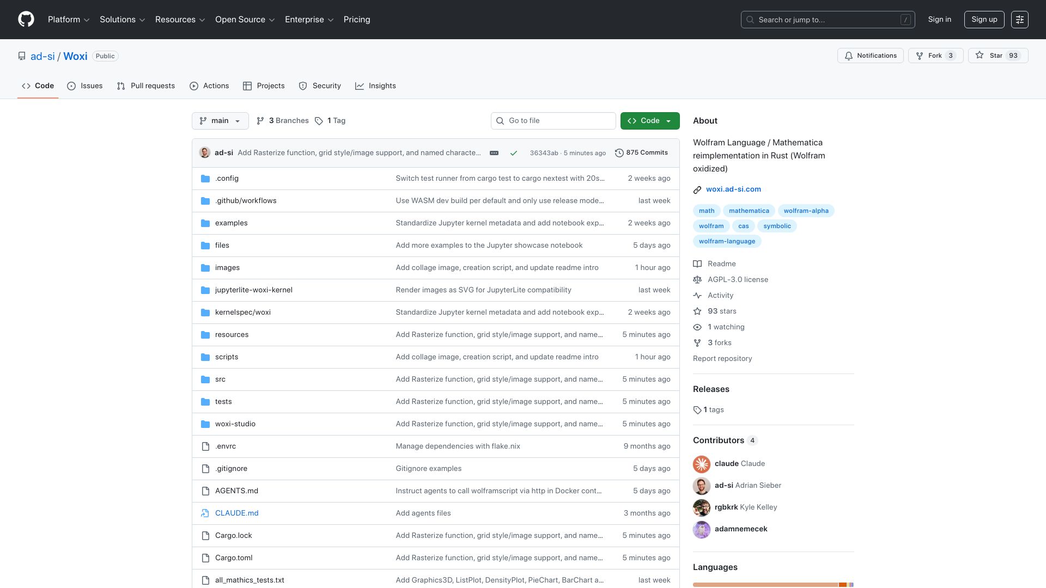The height and width of the screenshot is (588, 1046).
Task: Click the Sign up button
Action: [x=984, y=20]
